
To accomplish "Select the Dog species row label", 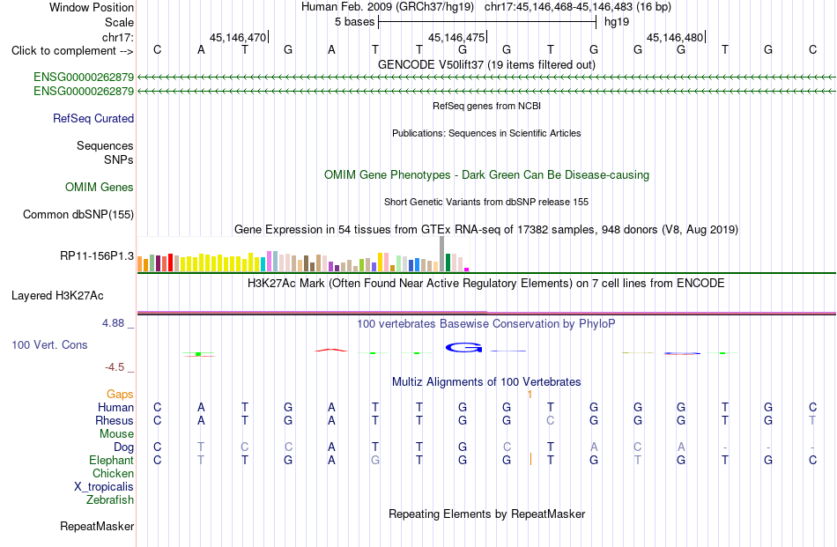I will click(123, 447).
